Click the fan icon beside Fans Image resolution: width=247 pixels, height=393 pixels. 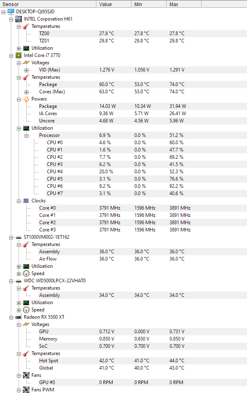(x=26, y=375)
